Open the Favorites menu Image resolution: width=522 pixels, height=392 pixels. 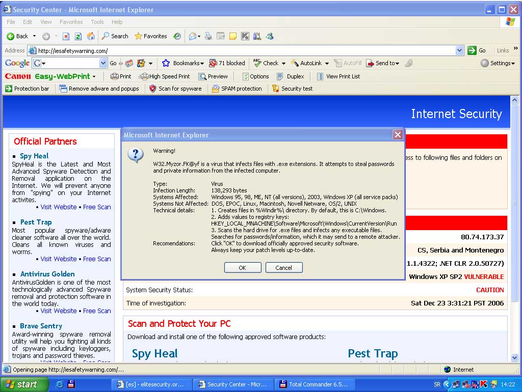point(71,22)
